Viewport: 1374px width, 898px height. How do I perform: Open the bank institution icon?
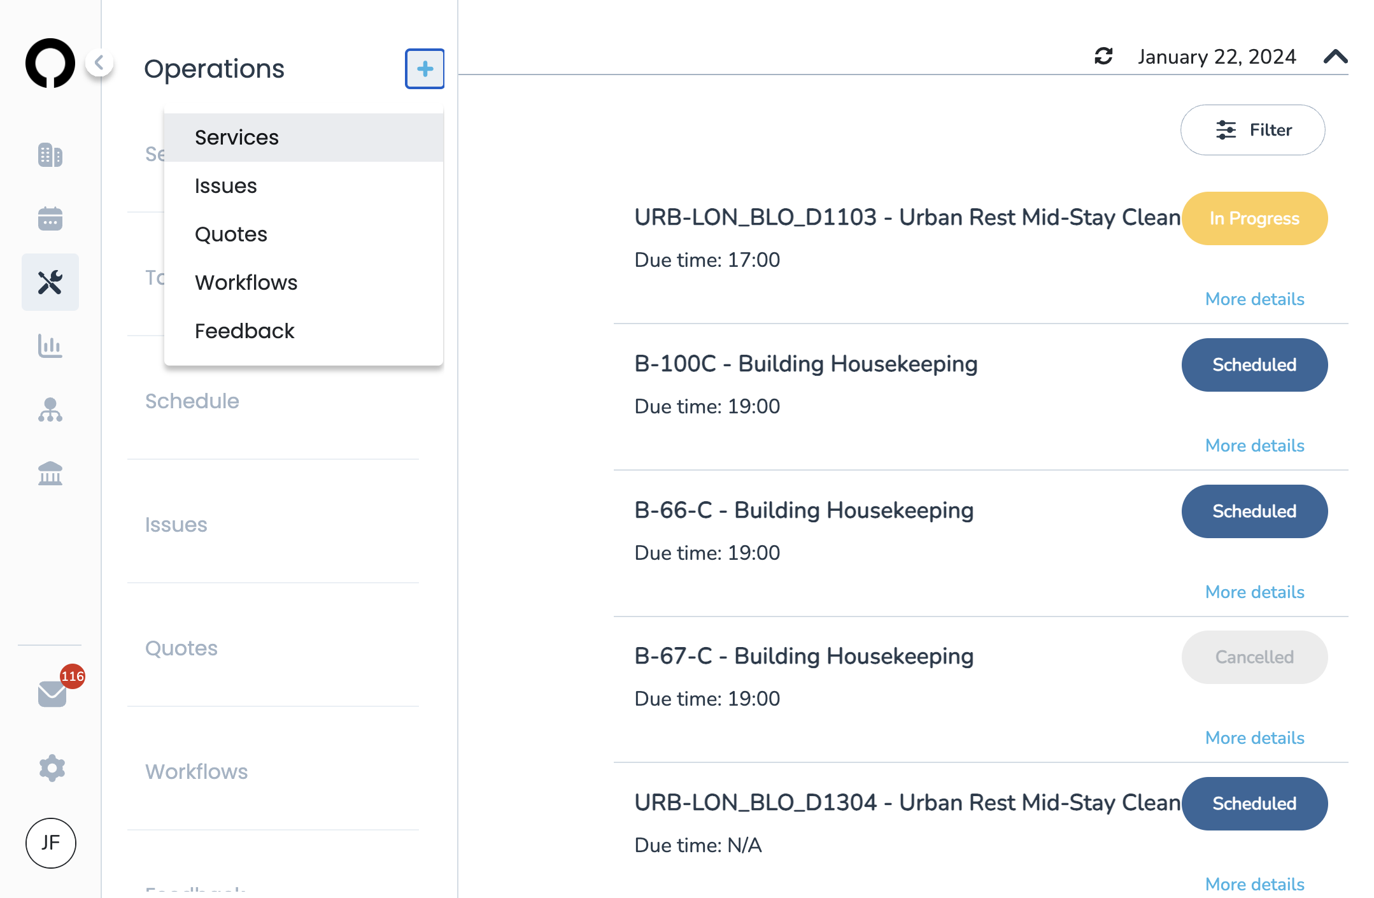[x=50, y=473]
